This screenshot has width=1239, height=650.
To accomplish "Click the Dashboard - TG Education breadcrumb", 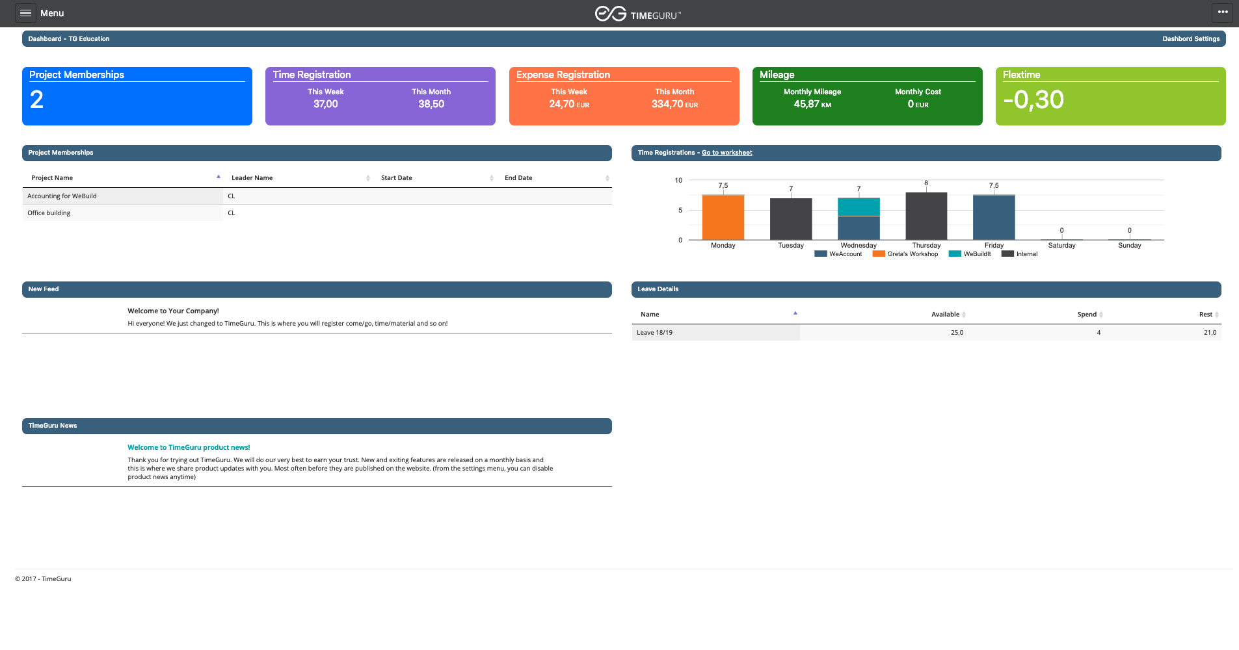I will tap(69, 39).
